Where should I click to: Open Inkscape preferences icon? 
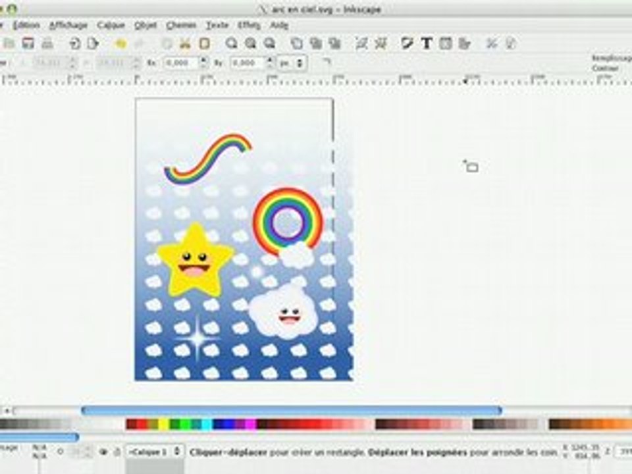491,43
